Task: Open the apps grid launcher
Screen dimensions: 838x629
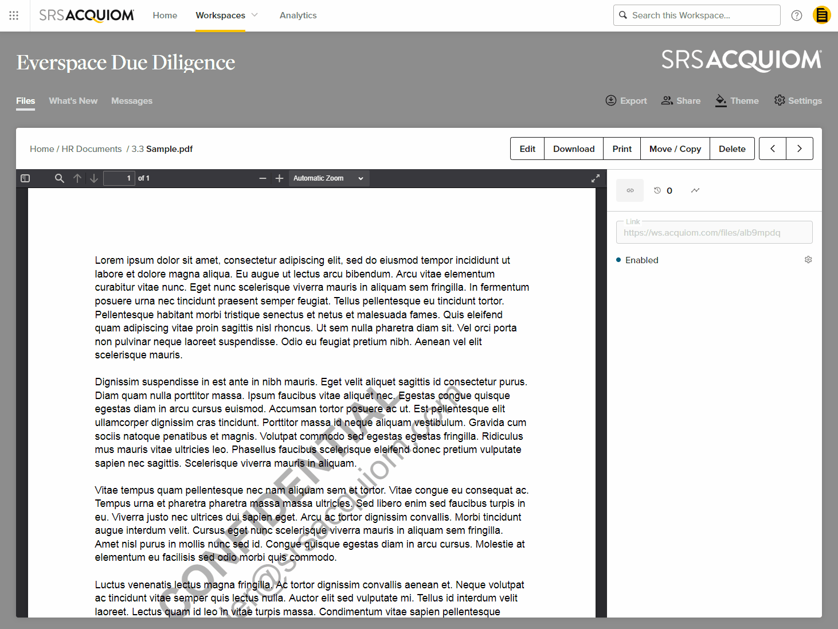Action: click(x=14, y=15)
